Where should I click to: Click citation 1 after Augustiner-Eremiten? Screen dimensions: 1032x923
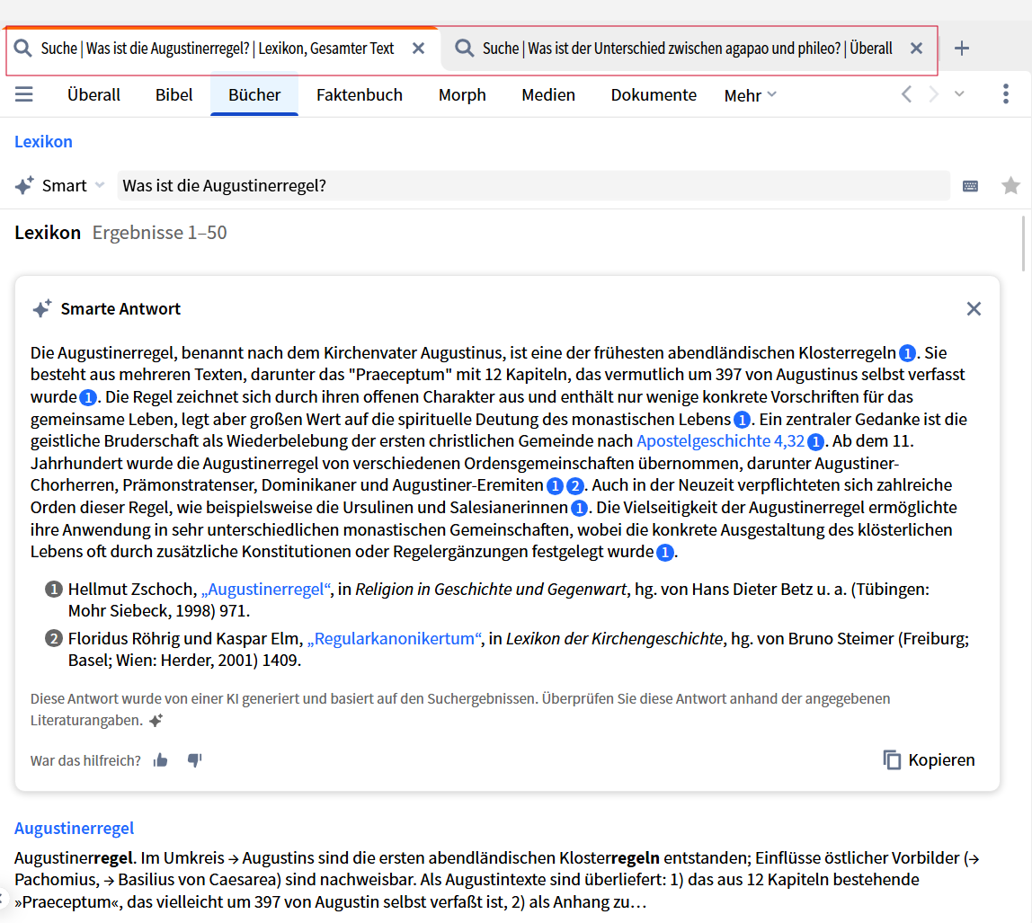coord(555,486)
